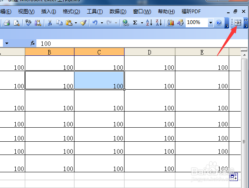Select cell B7 in the last data row
Screen dimensions: 249x188
tap(50, 163)
